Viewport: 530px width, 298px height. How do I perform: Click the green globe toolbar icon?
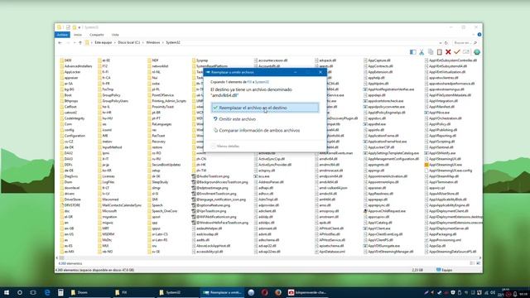(477, 52)
